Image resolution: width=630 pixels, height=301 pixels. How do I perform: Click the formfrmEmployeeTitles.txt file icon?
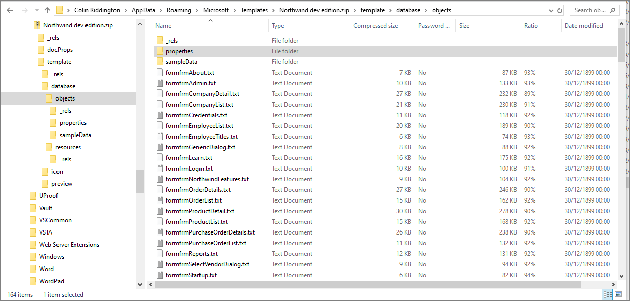point(160,137)
